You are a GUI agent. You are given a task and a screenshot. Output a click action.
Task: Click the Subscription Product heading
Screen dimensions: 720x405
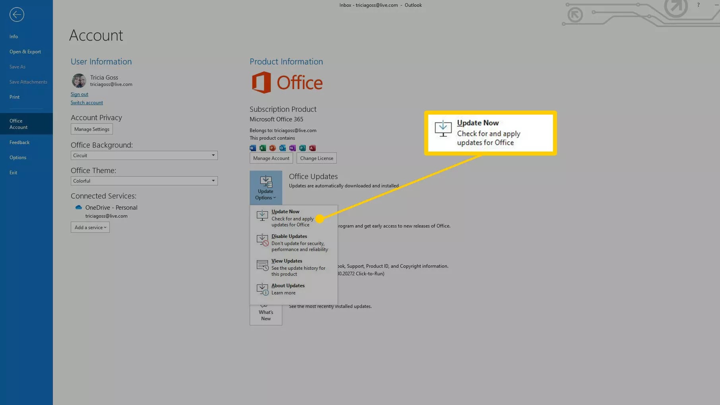coord(283,109)
